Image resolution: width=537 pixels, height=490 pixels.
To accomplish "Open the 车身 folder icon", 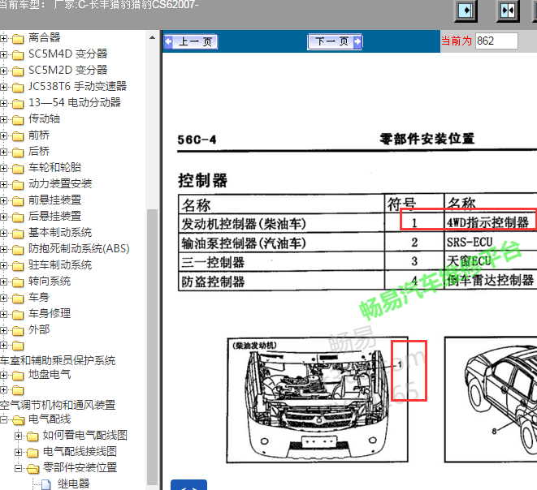I will pyautogui.click(x=18, y=299).
